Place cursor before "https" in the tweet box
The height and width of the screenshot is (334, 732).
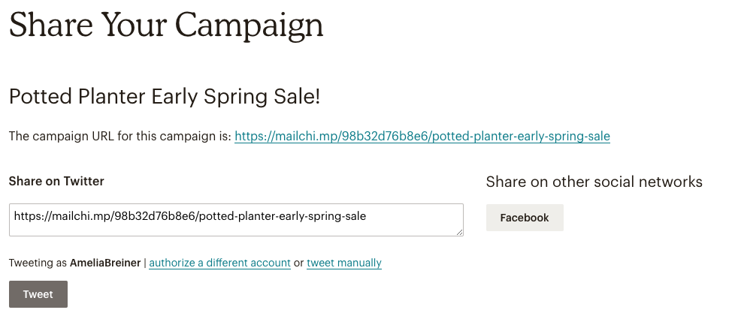[14, 216]
